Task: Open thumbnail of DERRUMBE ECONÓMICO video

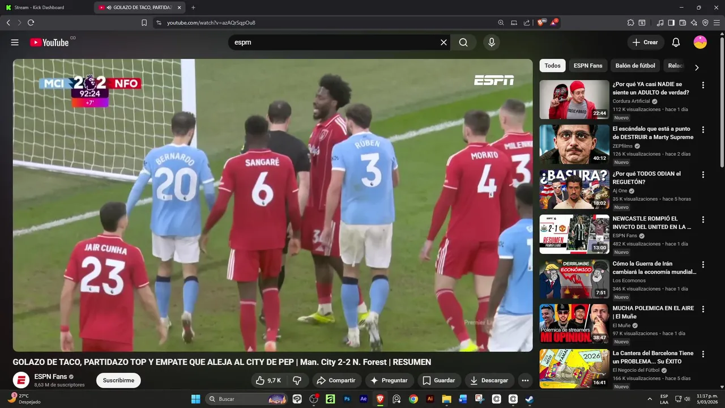Action: [574, 279]
